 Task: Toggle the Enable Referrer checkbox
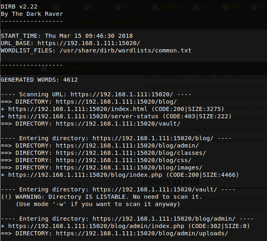click(44, 69)
